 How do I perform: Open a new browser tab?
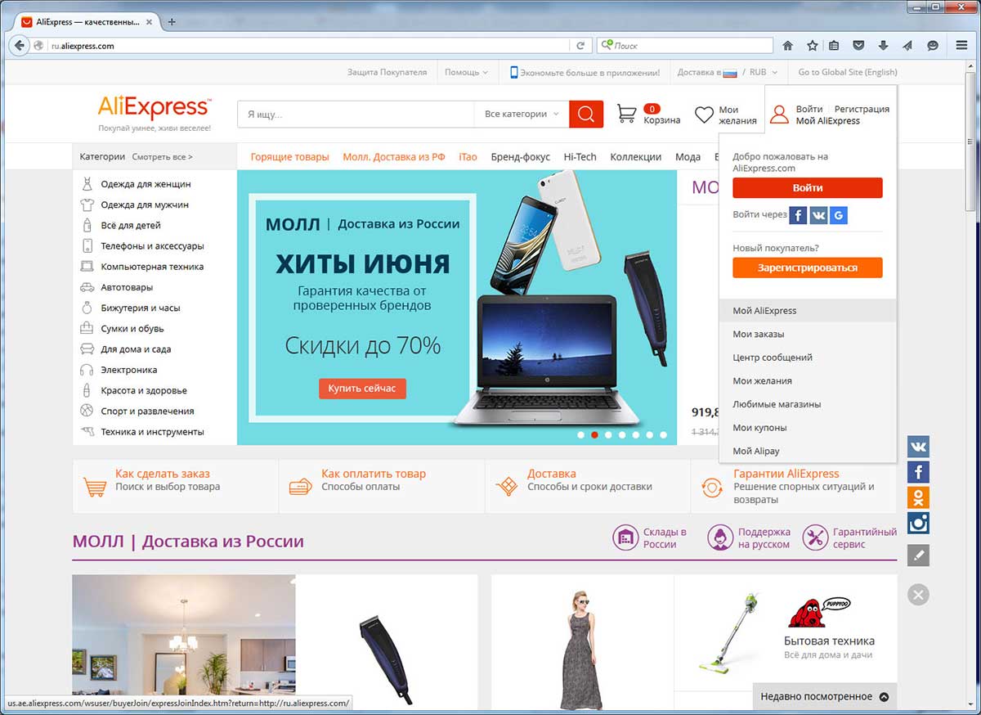click(172, 21)
